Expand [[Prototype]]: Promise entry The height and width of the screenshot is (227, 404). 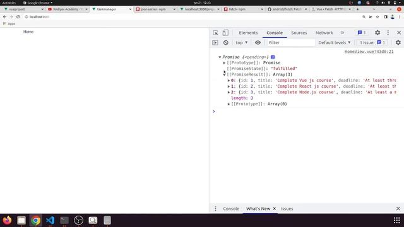[224, 63]
